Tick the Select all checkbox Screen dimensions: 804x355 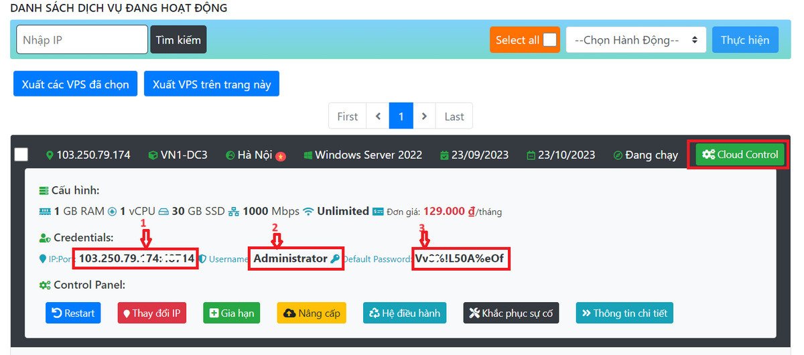coord(549,40)
